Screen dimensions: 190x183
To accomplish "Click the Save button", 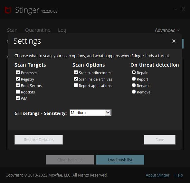I will [160, 140].
